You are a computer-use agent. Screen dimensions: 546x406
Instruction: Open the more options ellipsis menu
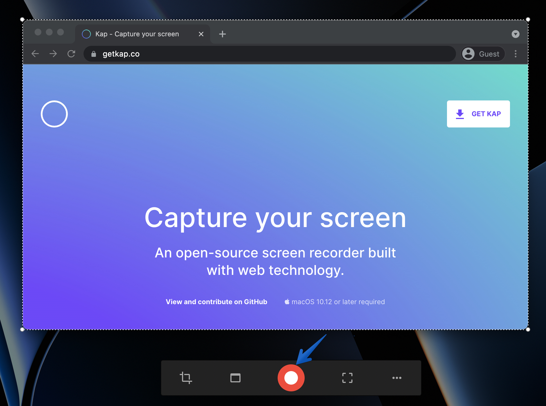click(397, 378)
